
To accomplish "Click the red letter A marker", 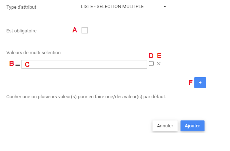I will (x=75, y=31).
